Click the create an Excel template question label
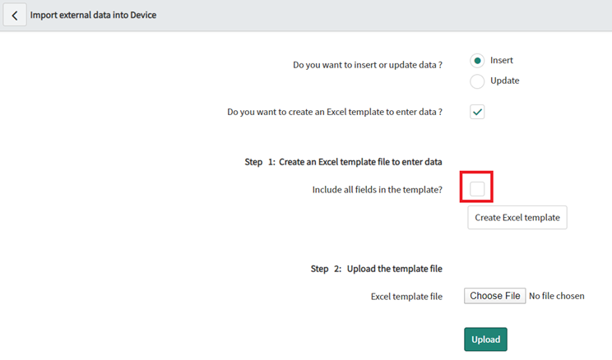The height and width of the screenshot is (360, 612). tap(335, 112)
